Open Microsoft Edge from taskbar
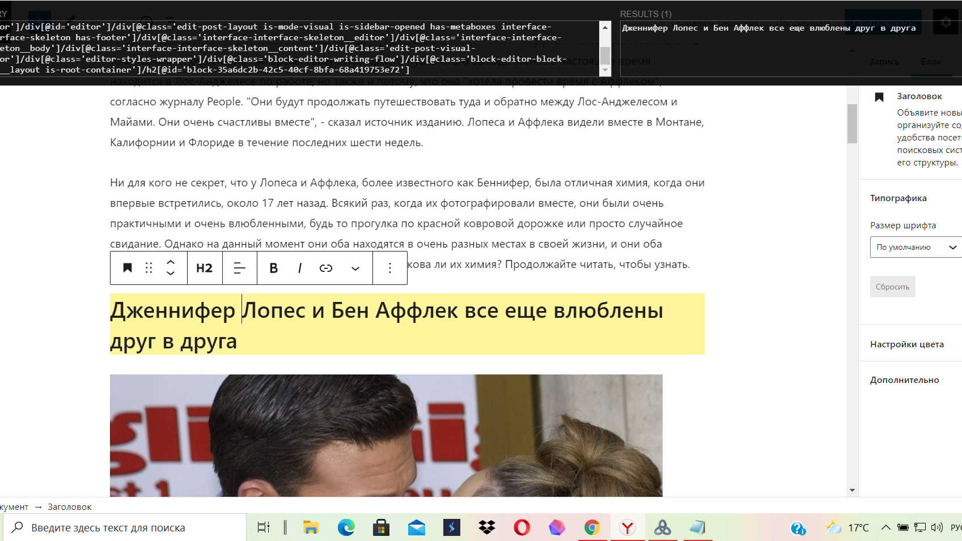 click(346, 527)
